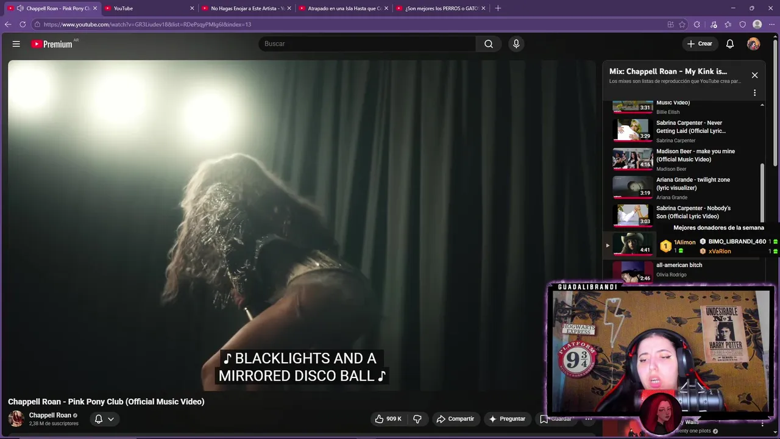Close the Mix playlist panel
This screenshot has height=439, width=780.
point(754,75)
